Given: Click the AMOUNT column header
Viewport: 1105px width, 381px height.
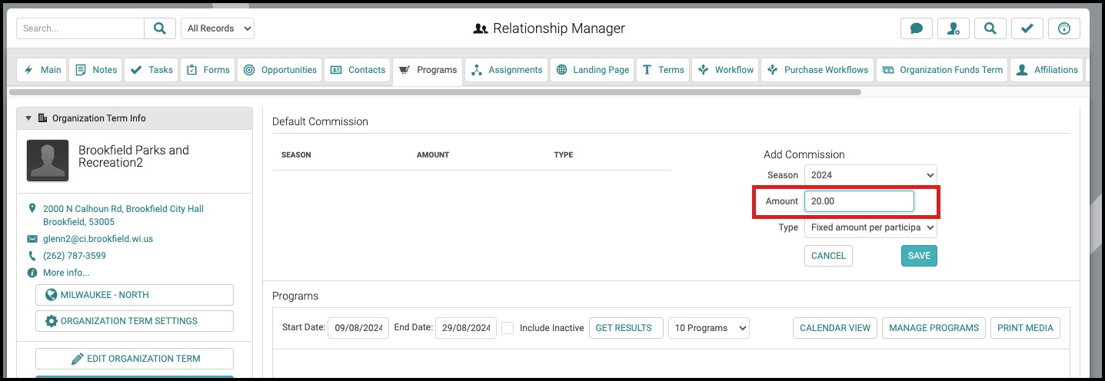Looking at the screenshot, I should click(433, 155).
